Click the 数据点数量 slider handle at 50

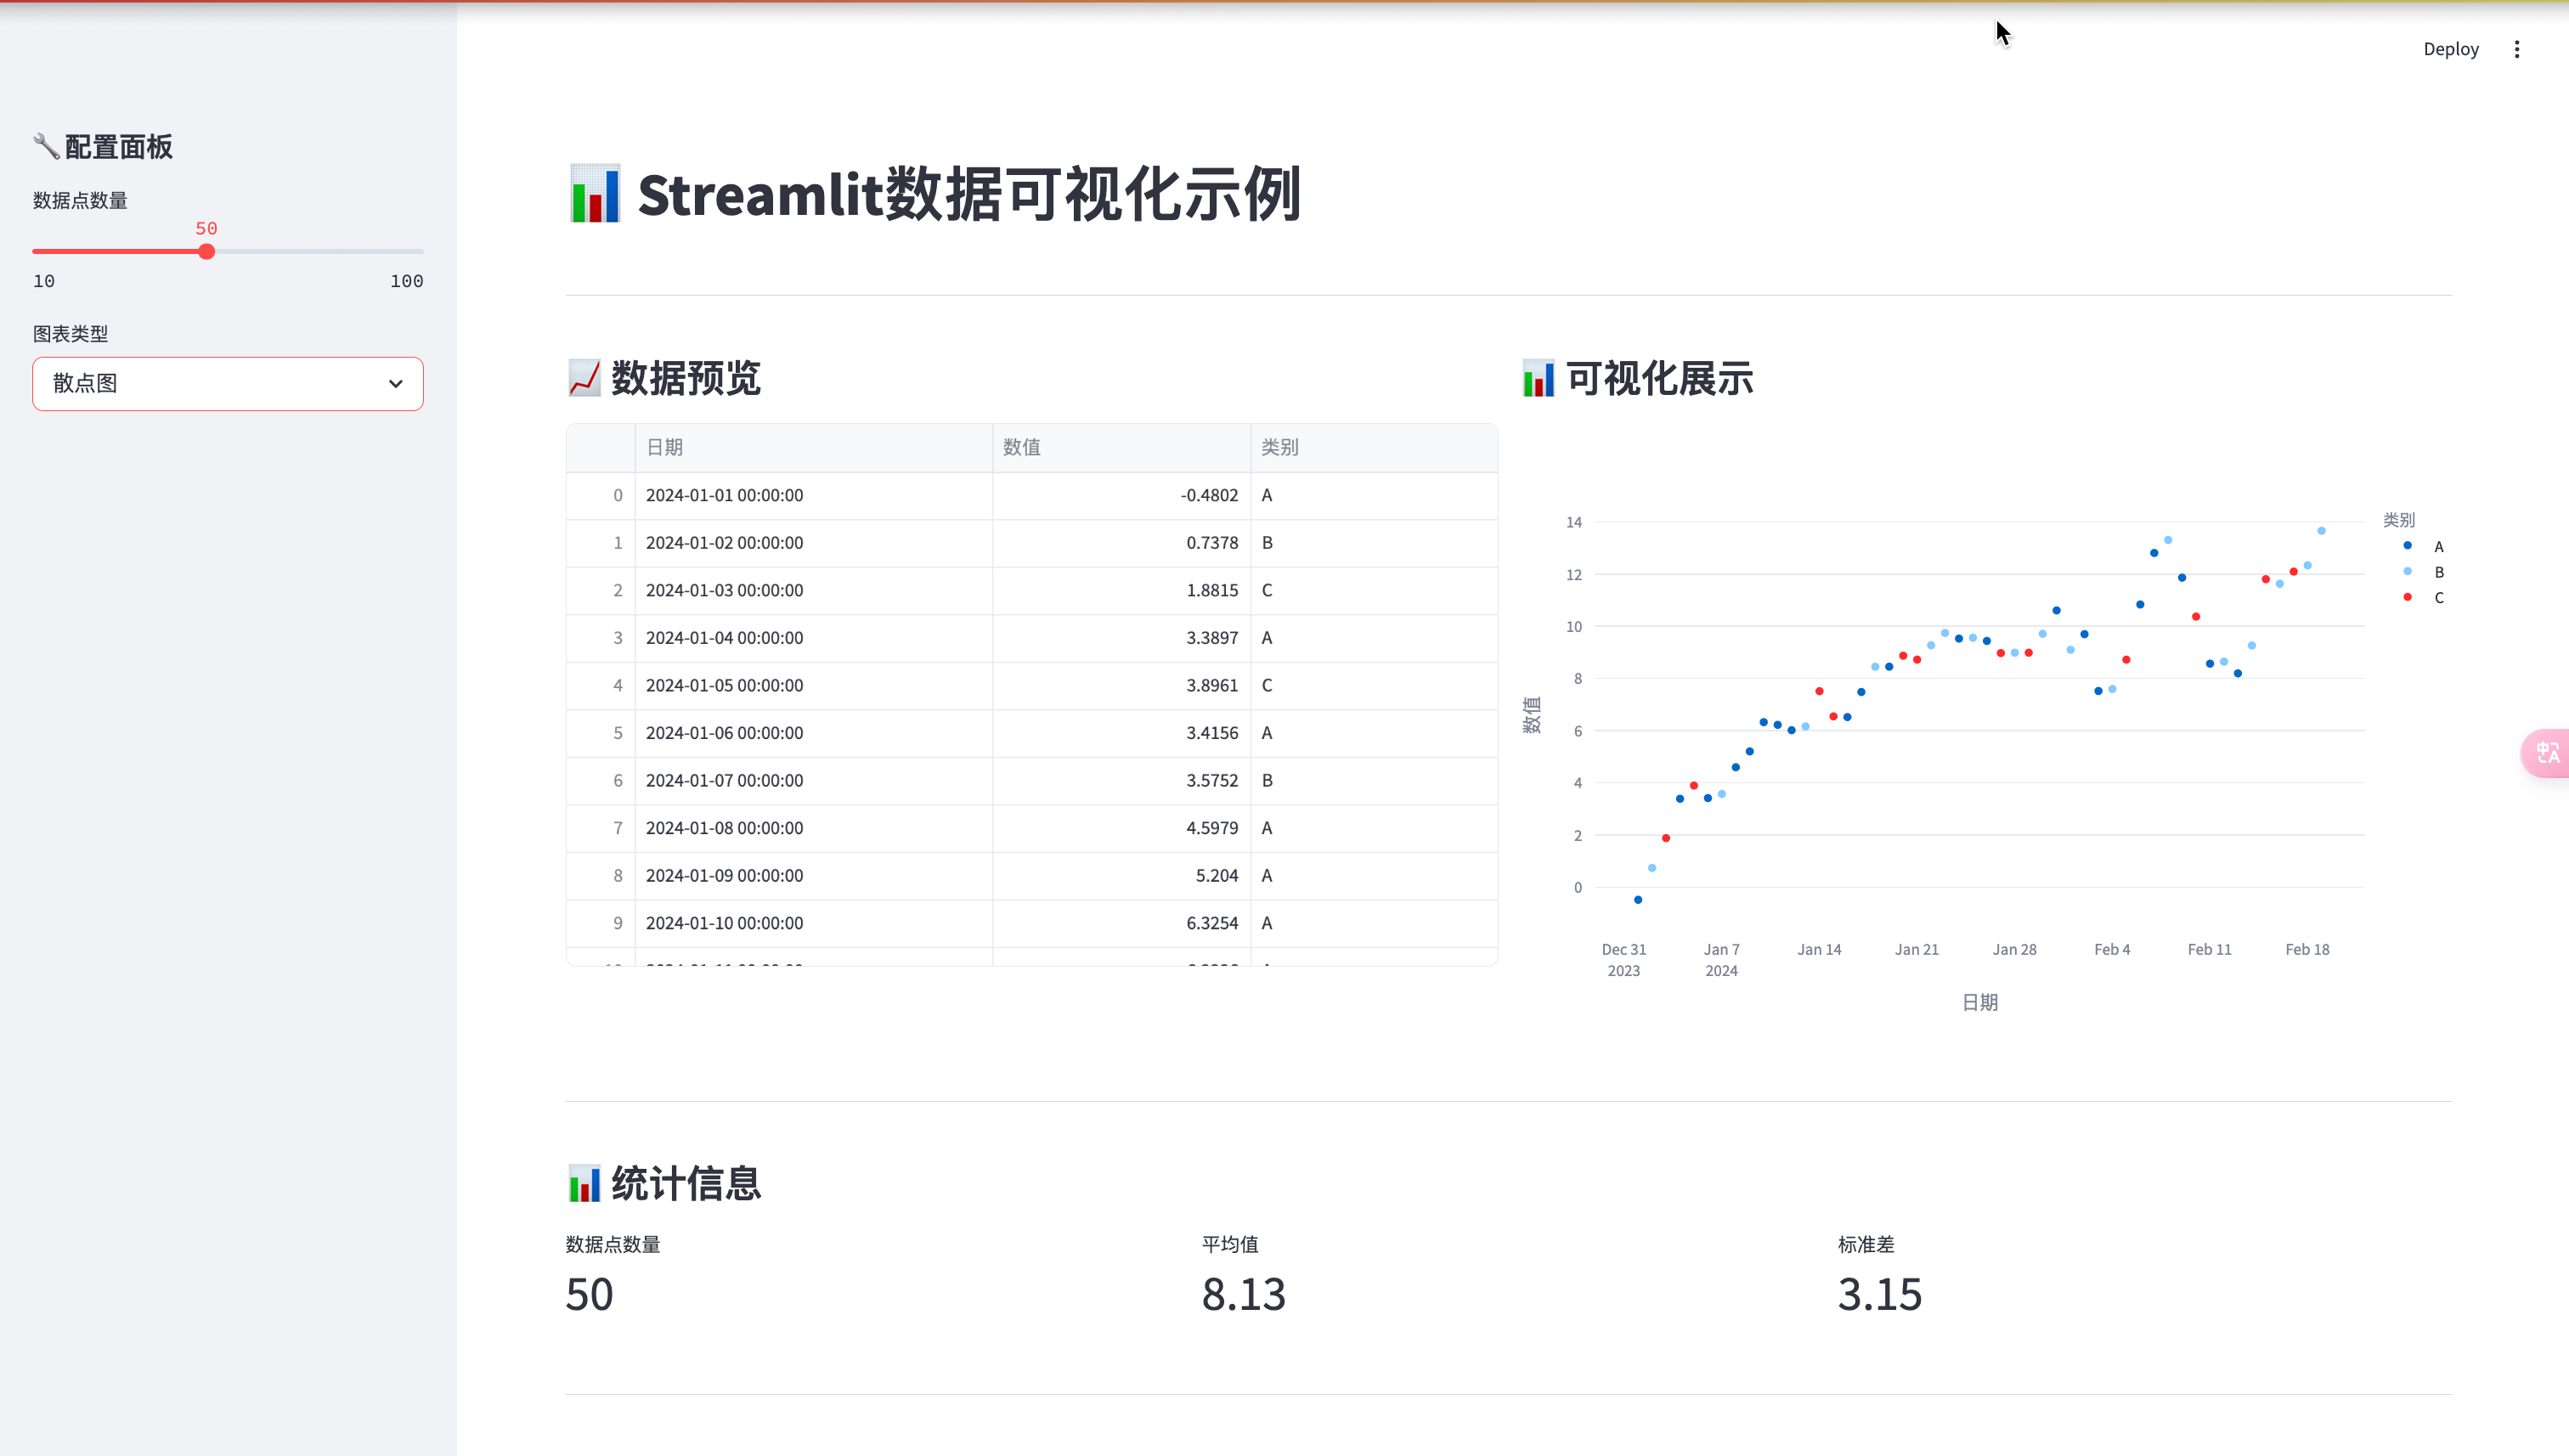(x=206, y=252)
